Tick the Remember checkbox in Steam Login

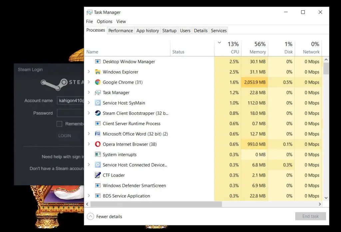59,124
